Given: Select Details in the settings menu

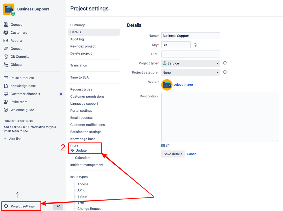Looking at the screenshot, I should [x=94, y=32].
